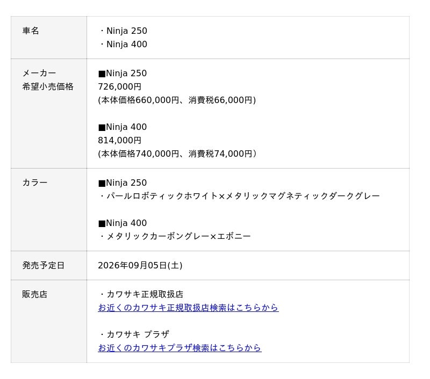
Task: Click the メーカー希望小売価格 header cell
Action: tap(49, 113)
